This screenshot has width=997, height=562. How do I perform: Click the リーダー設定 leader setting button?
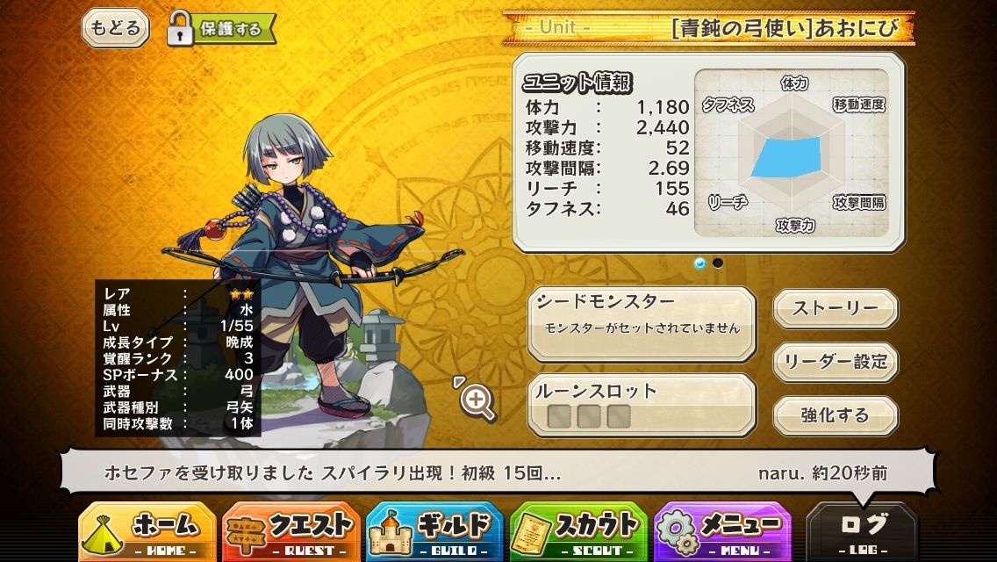pos(836,362)
